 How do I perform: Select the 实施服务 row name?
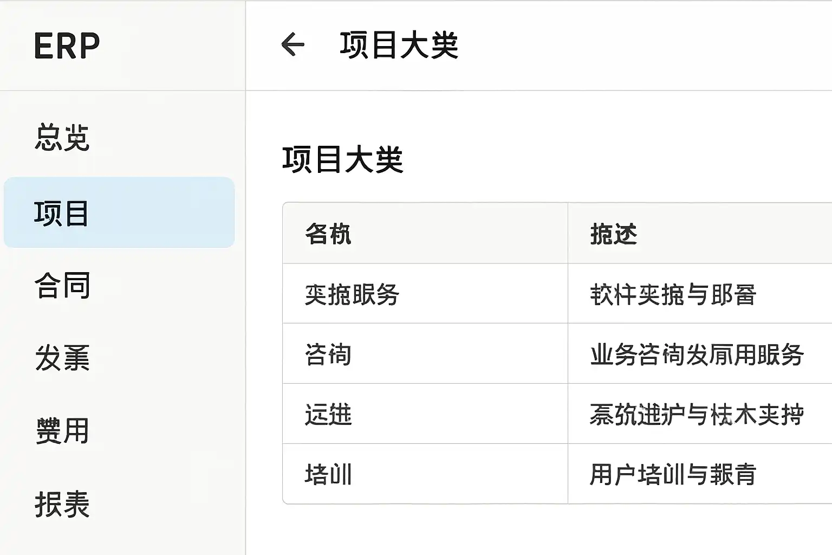tap(352, 295)
